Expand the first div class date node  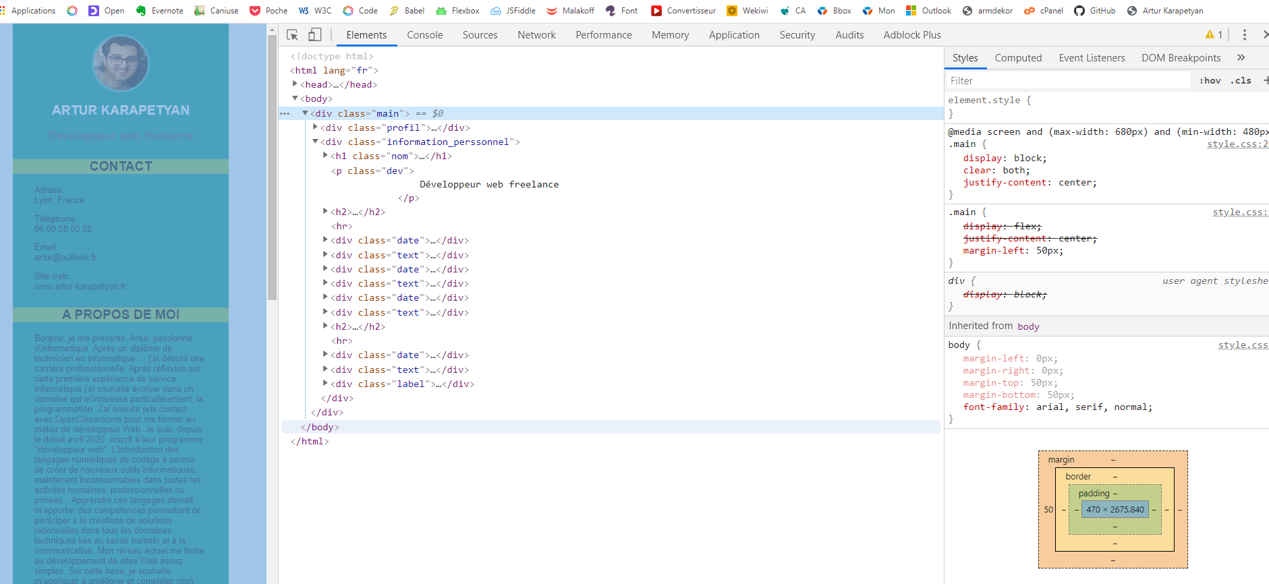click(325, 239)
